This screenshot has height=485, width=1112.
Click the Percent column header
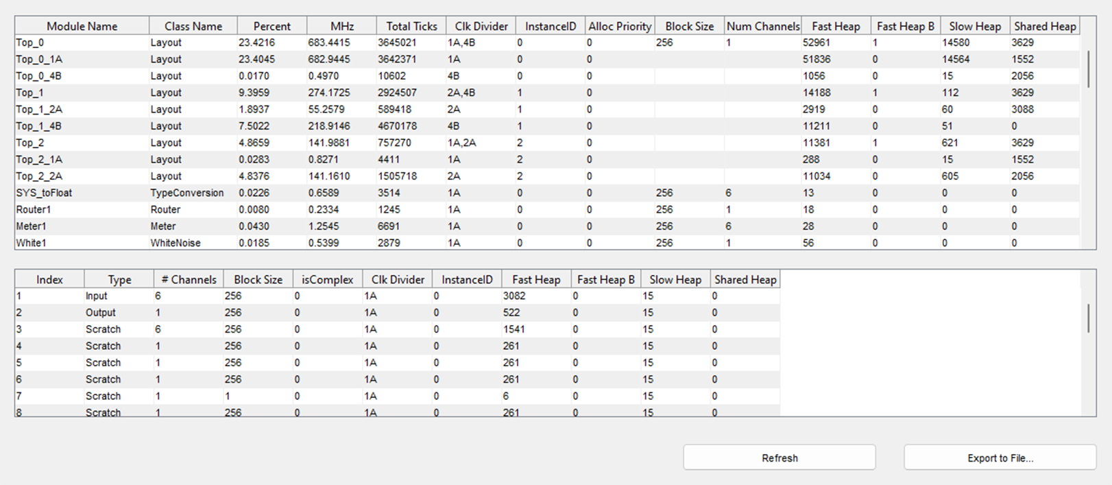coord(271,26)
